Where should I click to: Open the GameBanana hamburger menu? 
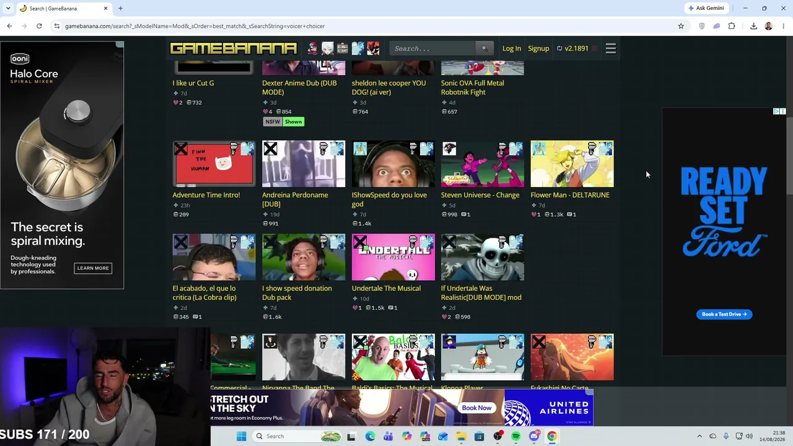point(611,48)
